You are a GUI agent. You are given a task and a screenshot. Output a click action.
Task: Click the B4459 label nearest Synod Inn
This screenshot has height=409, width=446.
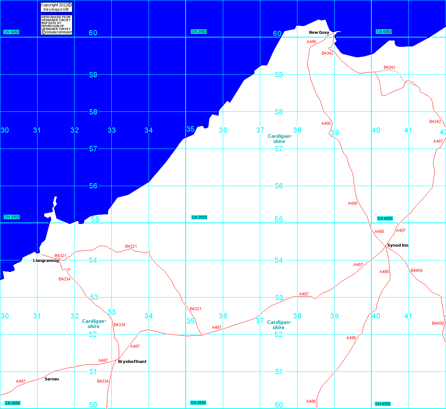click(x=416, y=270)
